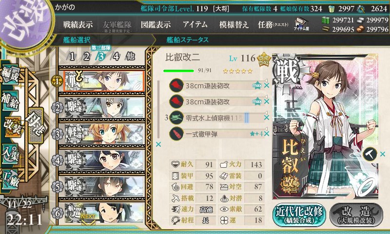Switch to 他 other ships tab
This screenshot has height=234, width=390.
click(x=130, y=57)
